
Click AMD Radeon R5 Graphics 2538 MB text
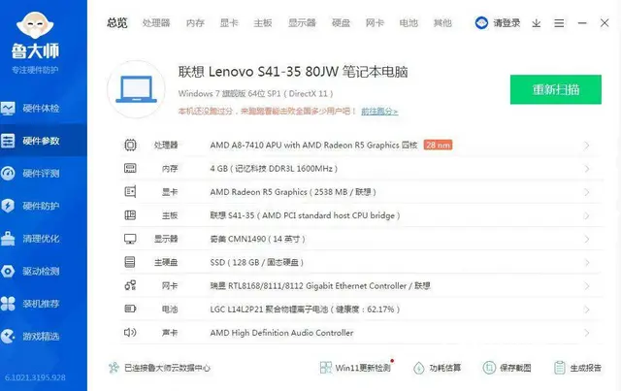pyautogui.click(x=293, y=192)
